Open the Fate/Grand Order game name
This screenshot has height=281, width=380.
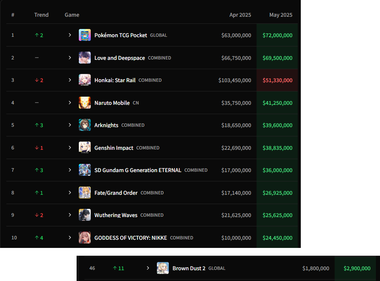pos(116,193)
